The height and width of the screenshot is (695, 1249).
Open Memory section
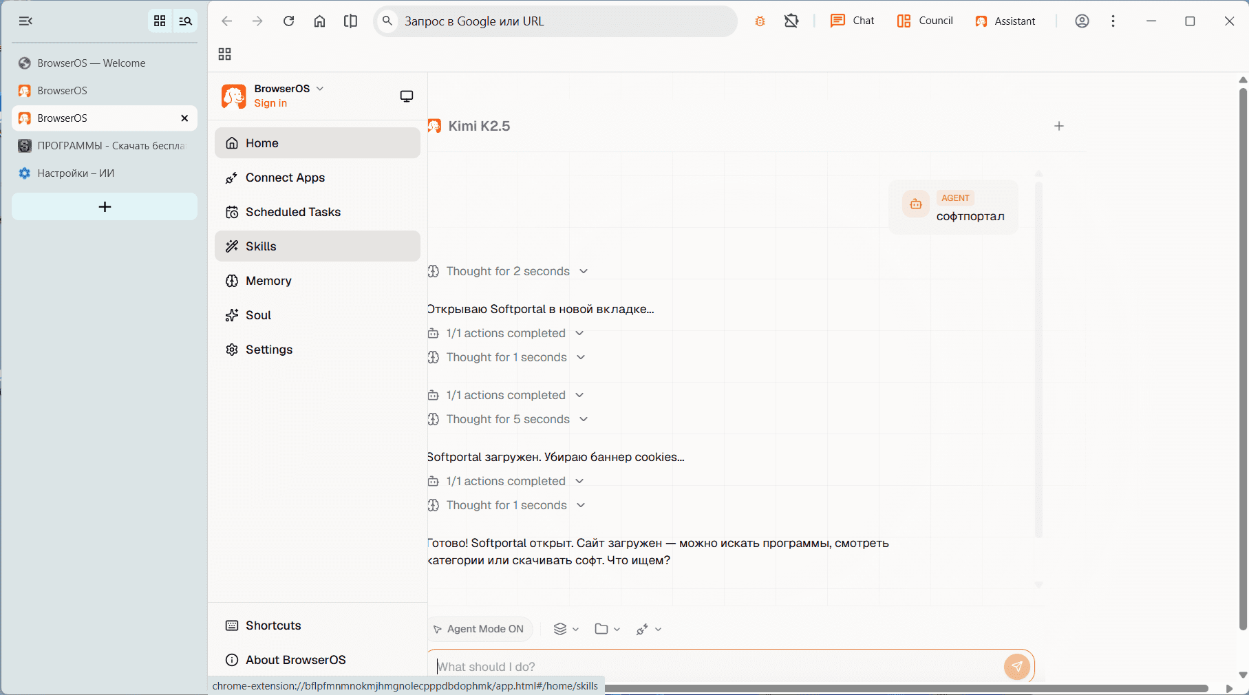[317, 281]
